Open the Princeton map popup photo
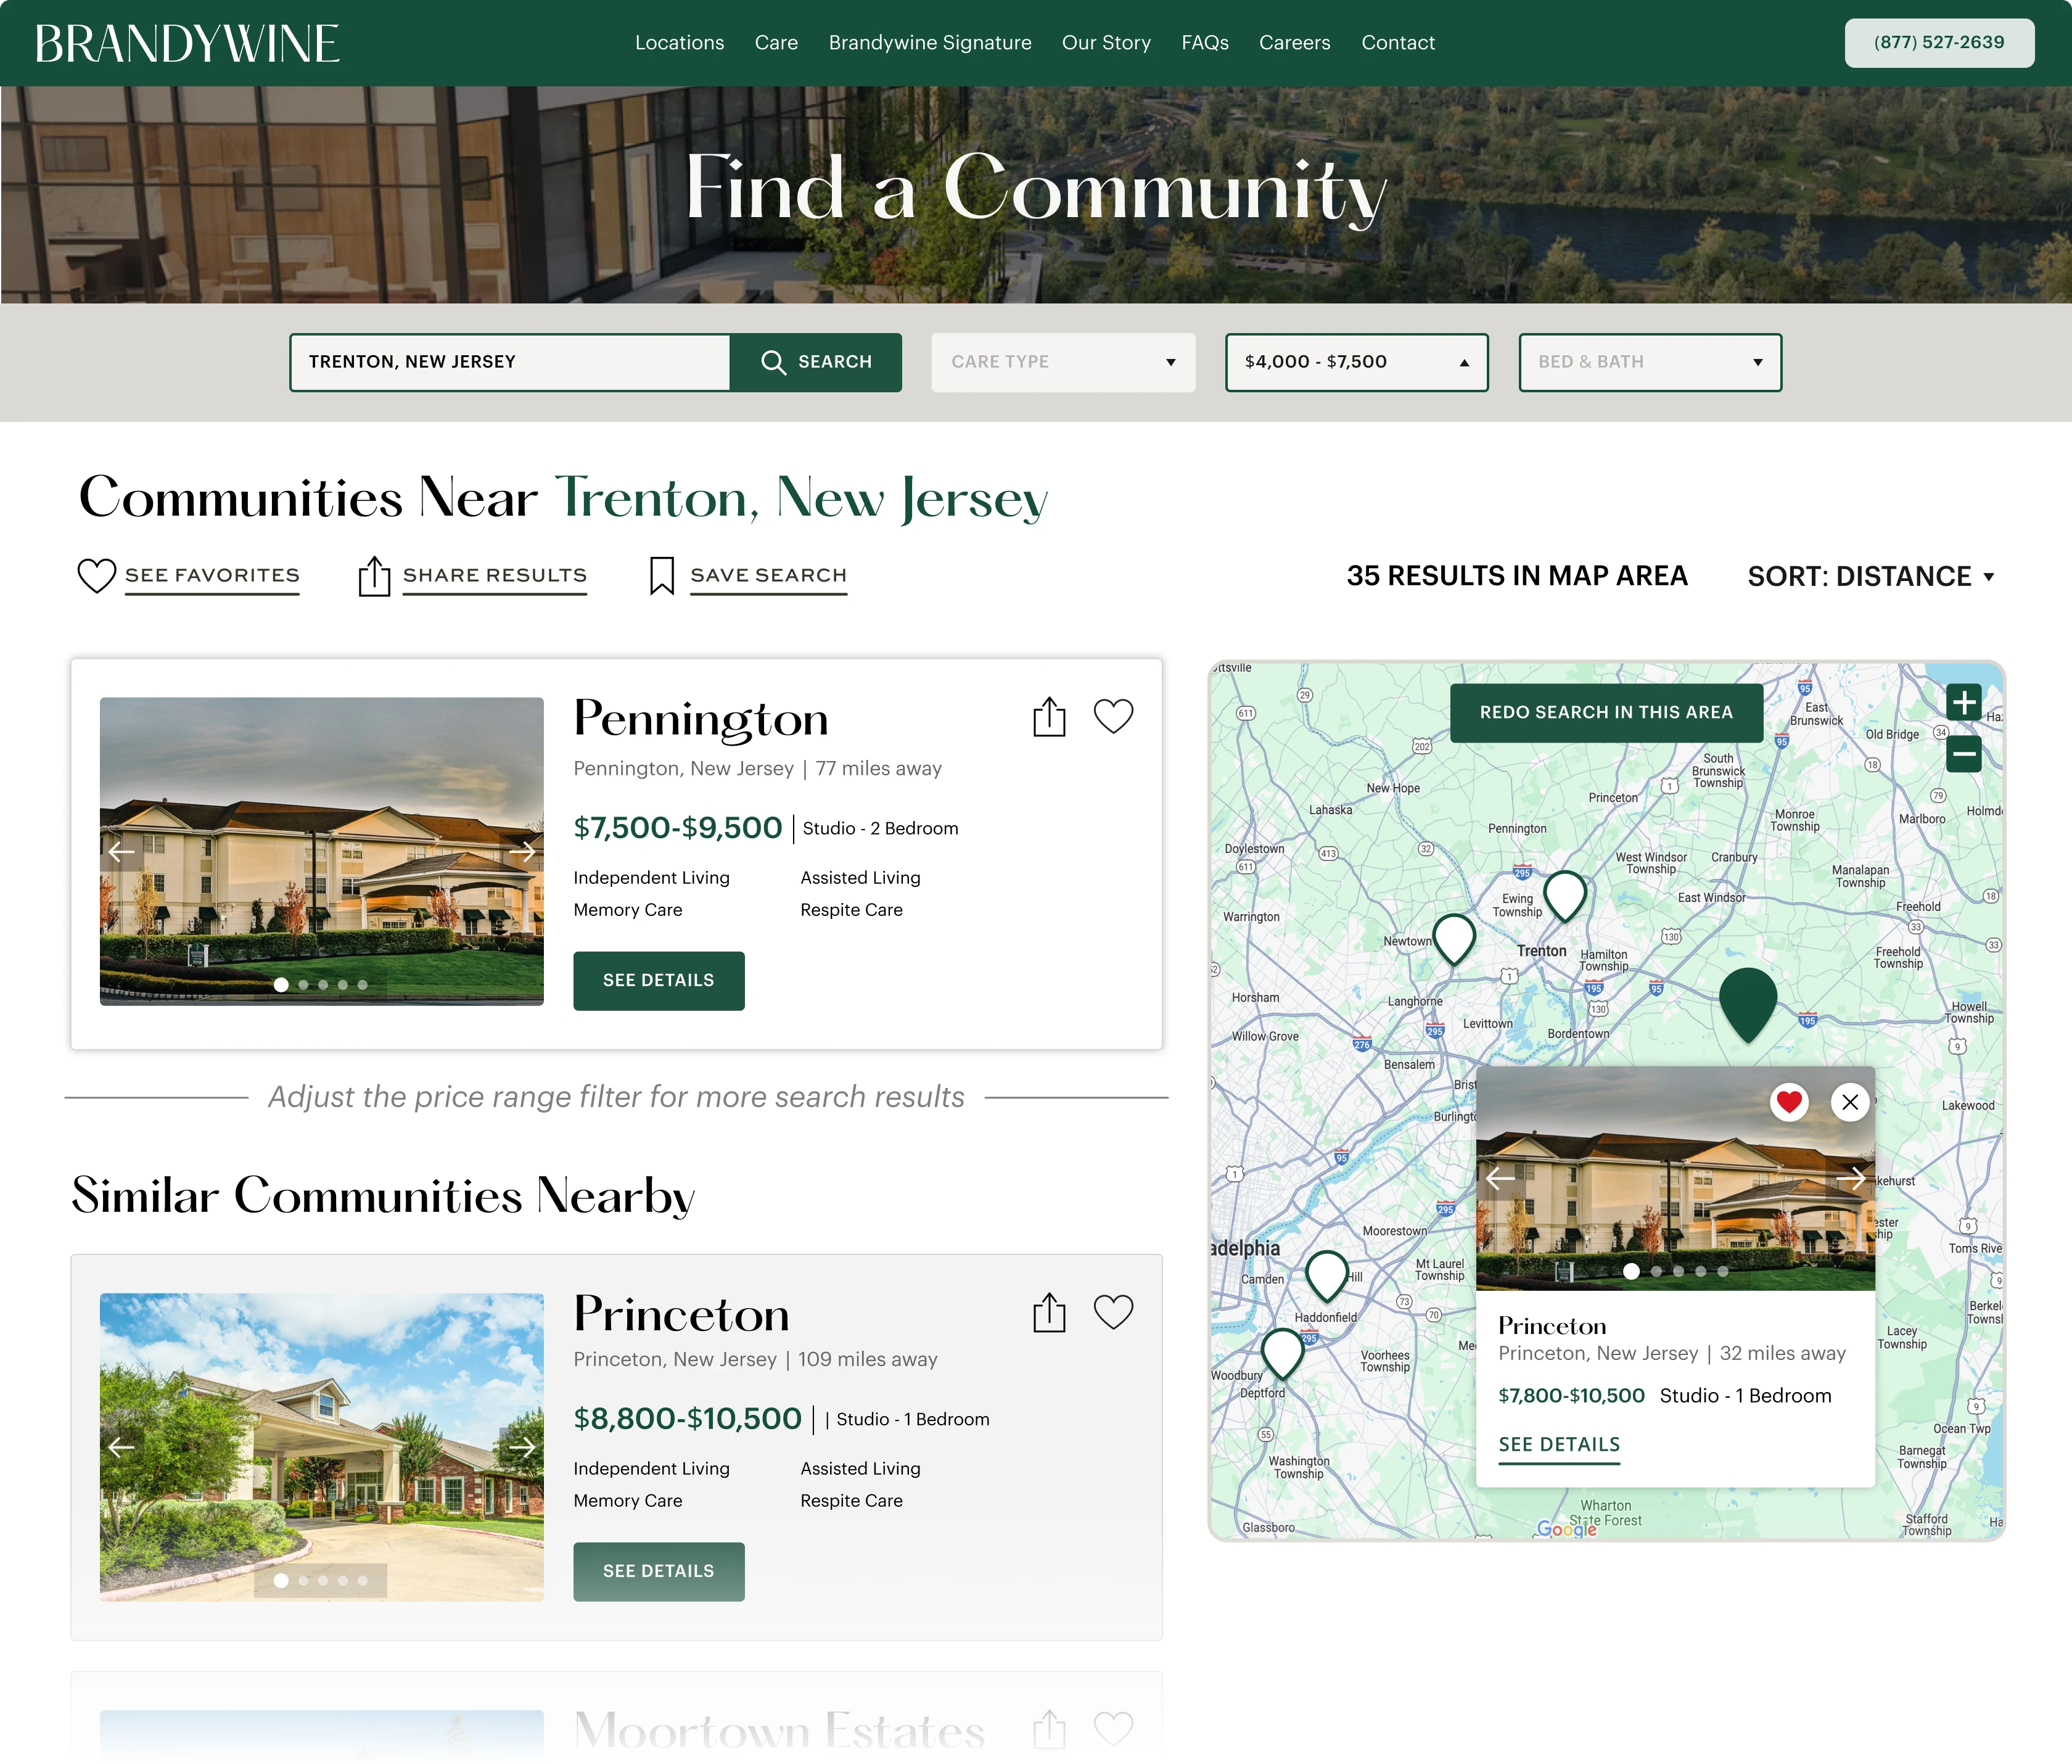 pyautogui.click(x=1675, y=1179)
